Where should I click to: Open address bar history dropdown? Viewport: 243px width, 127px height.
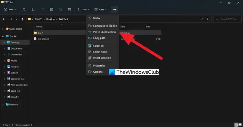[x=202, y=19]
